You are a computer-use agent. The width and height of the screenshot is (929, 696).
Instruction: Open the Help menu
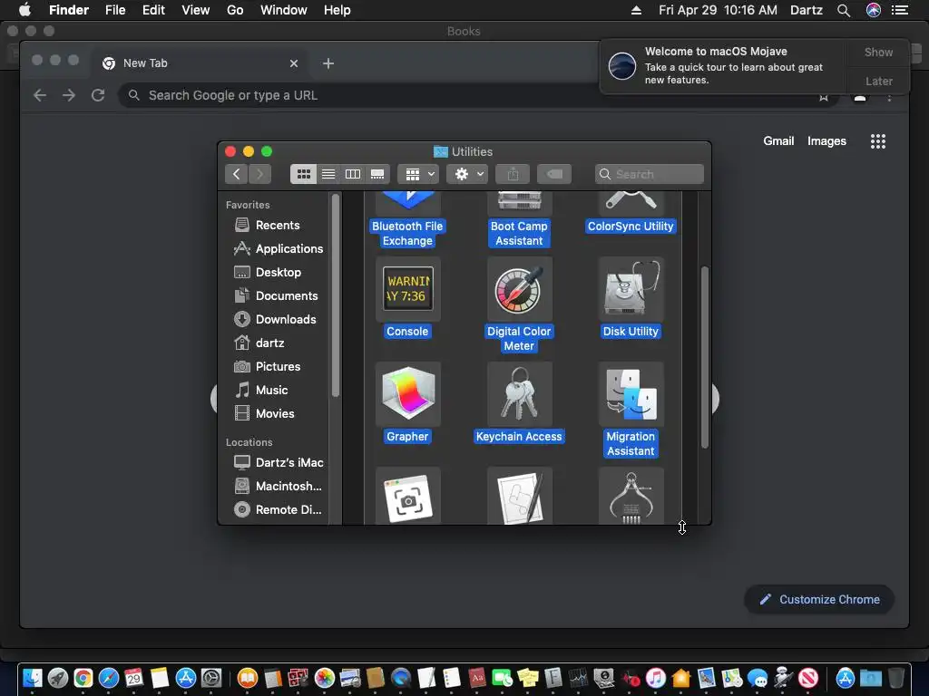coord(337,10)
